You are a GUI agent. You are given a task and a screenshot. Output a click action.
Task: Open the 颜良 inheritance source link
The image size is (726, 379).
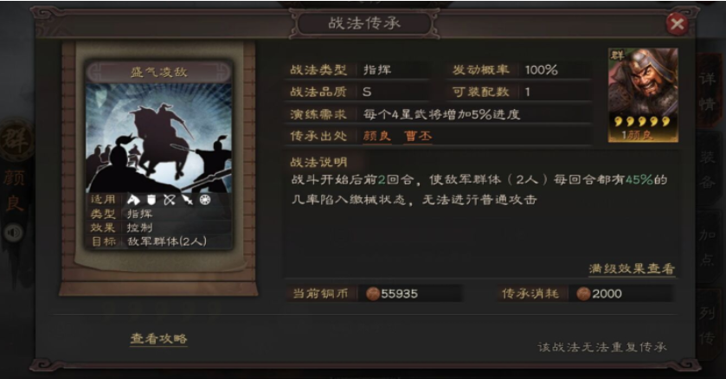[377, 136]
